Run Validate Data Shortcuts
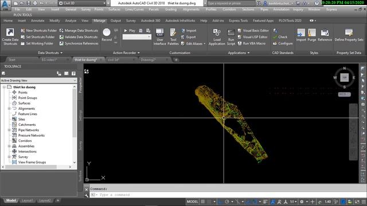The height and width of the screenshot is (206, 367). (79, 37)
